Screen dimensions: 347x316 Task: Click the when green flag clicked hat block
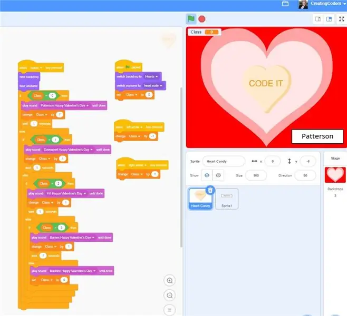tap(128, 66)
